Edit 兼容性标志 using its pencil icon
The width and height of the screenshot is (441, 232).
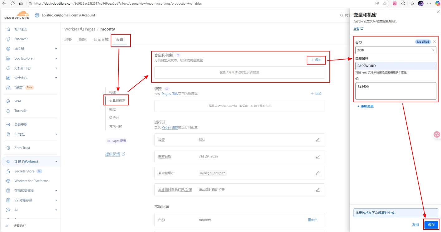tap(318, 173)
